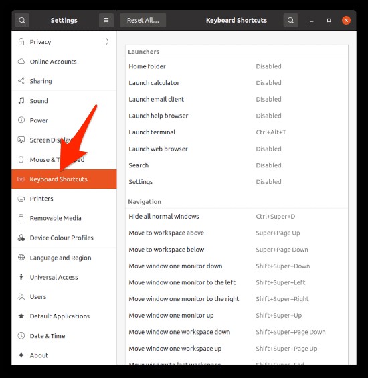Click the Device Colour Profiles icon

[x=21, y=238]
